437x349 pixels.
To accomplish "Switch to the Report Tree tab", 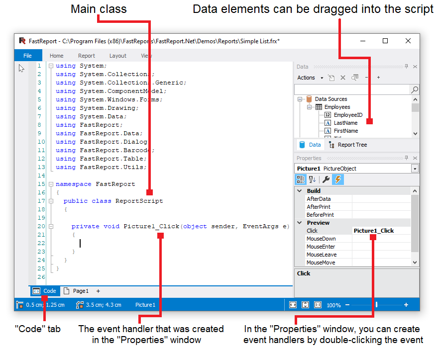I will pyautogui.click(x=348, y=145).
